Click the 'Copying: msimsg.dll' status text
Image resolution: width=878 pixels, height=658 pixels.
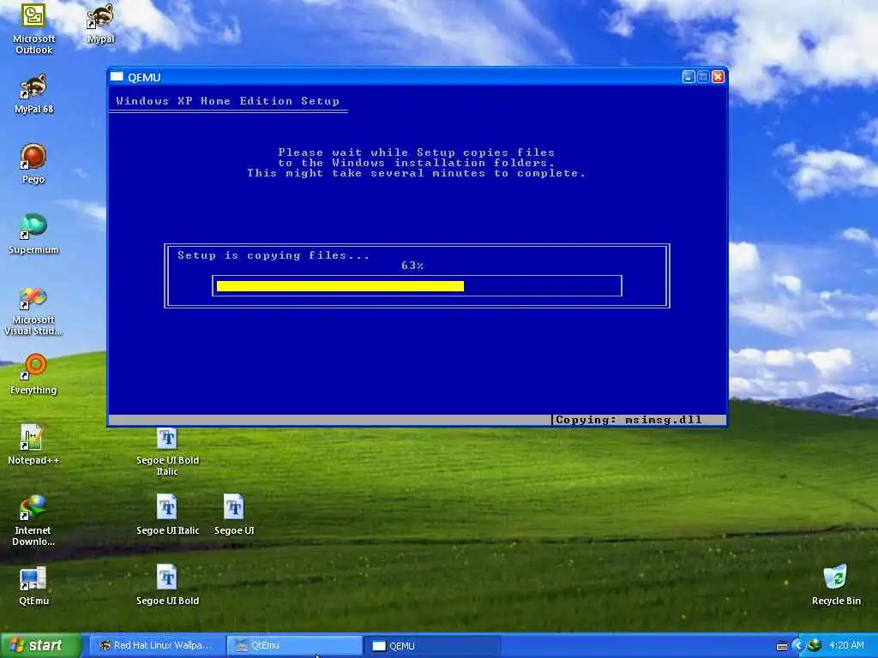click(628, 420)
